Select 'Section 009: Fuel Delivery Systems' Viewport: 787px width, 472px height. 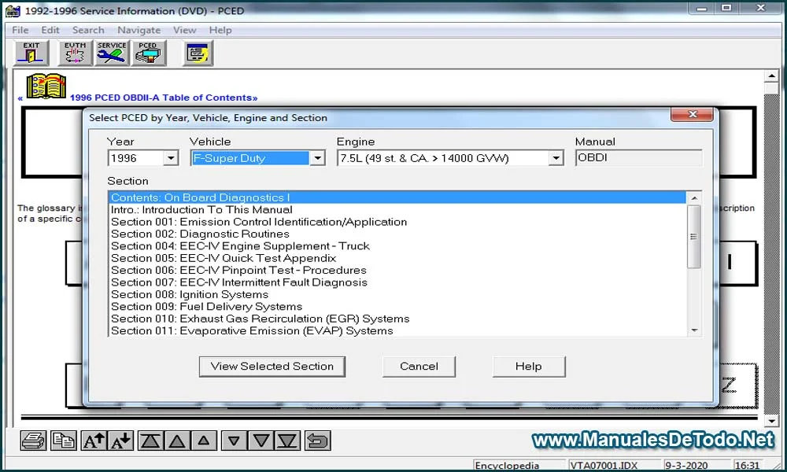pos(397,307)
